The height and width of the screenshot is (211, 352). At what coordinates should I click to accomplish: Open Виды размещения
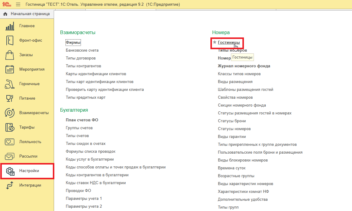coord(235,82)
